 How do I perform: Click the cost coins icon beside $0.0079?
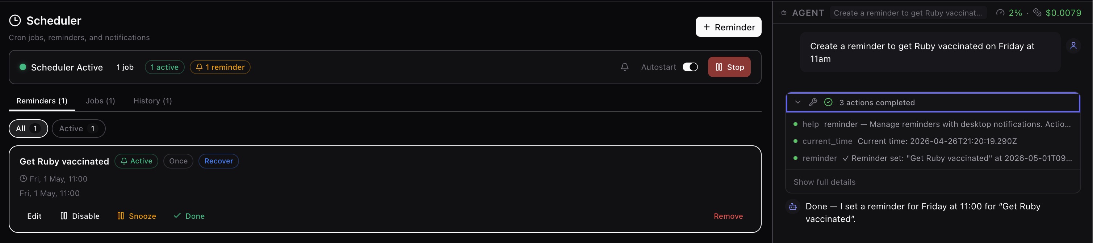1037,13
